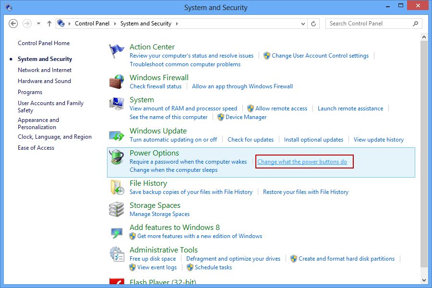Open the File History folder icon
432x288 pixels.
tap(117, 187)
